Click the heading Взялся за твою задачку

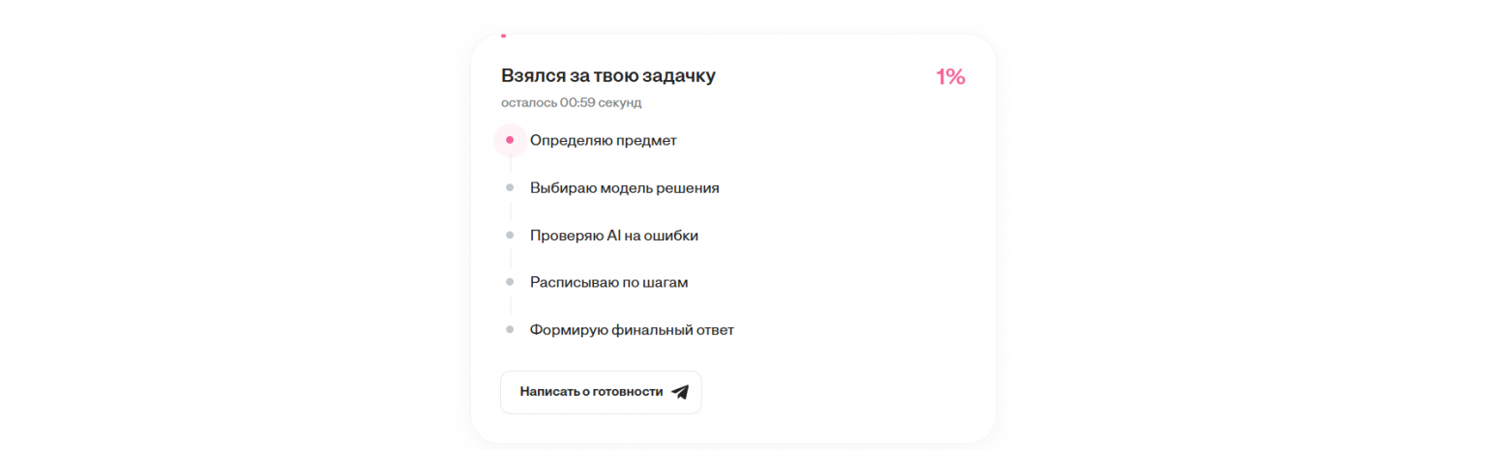608,75
